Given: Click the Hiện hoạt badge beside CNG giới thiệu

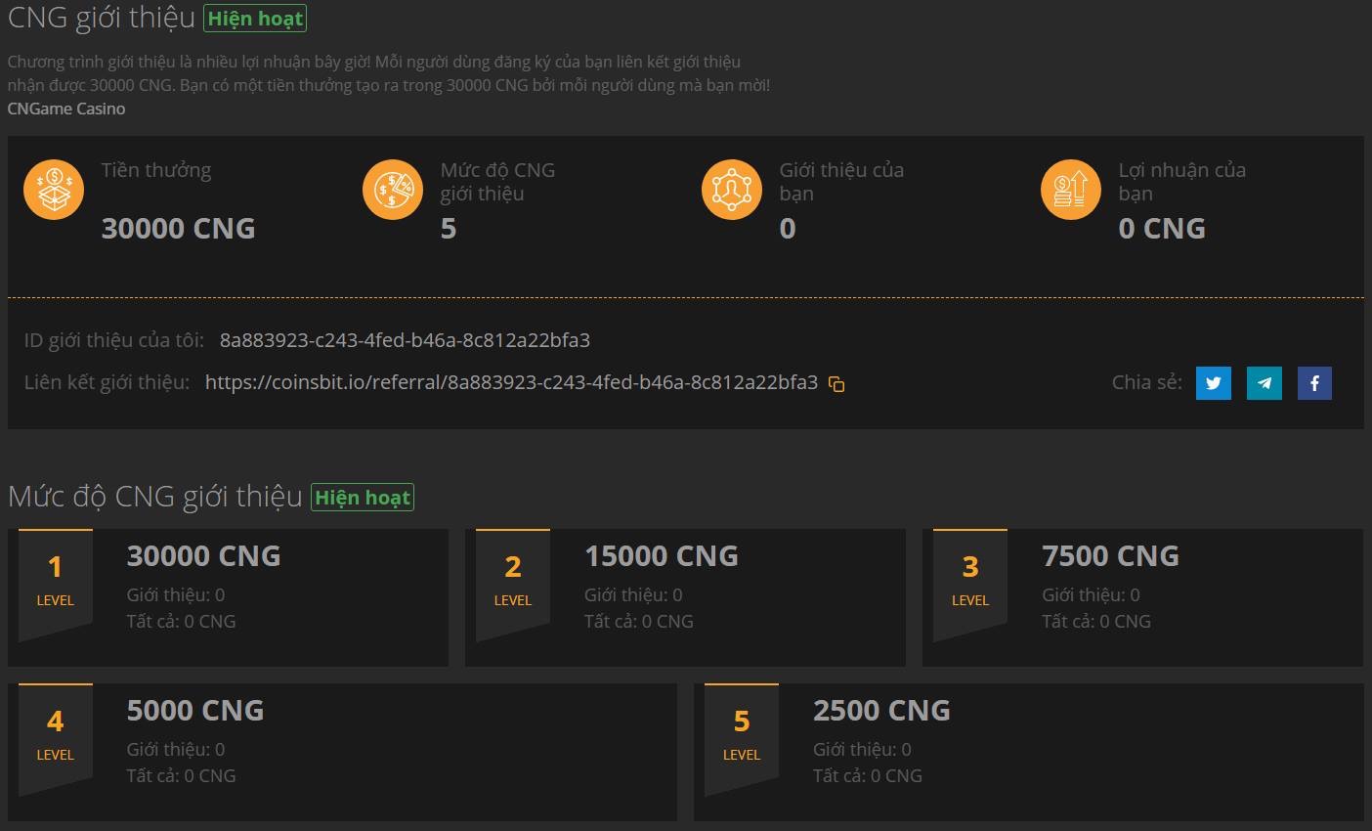Looking at the screenshot, I should [255, 19].
